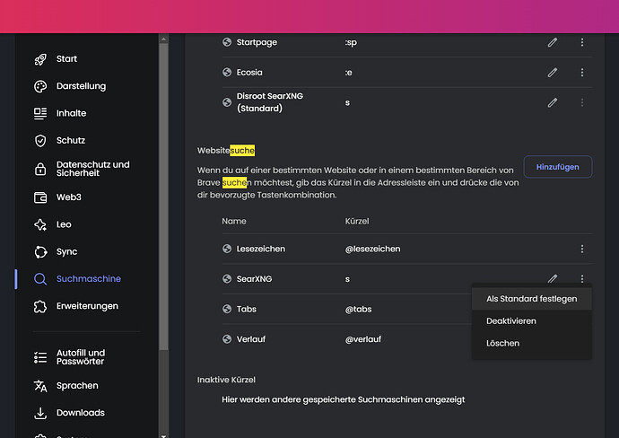
Task: Click the Sync icon in sidebar
Action: [40, 252]
